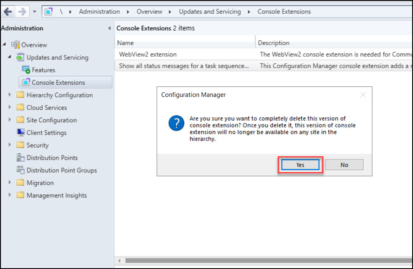413x269 pixels.
Task: Click the forward navigation arrow
Action: click(x=22, y=12)
